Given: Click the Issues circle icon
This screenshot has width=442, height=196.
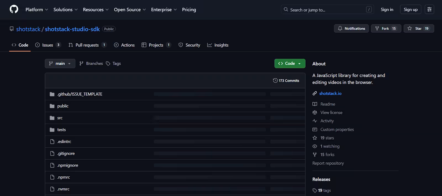Looking at the screenshot, I should click(38, 45).
